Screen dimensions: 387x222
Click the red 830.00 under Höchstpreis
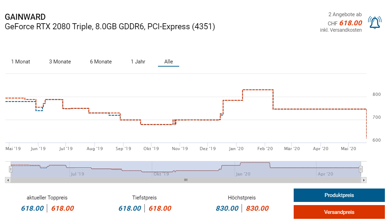pyautogui.click(x=257, y=209)
